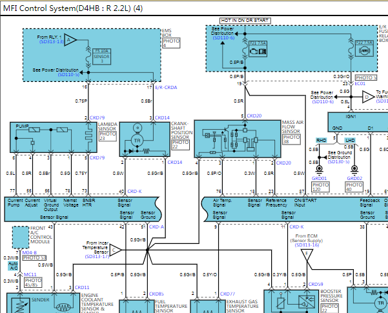
Task: Open the CRD59 connector link
Action: click(316, 285)
